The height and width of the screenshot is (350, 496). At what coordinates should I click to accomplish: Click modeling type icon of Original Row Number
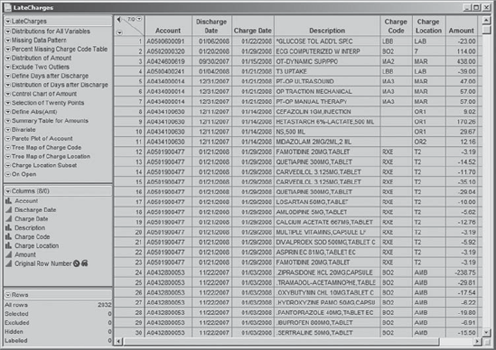[x=8, y=263]
